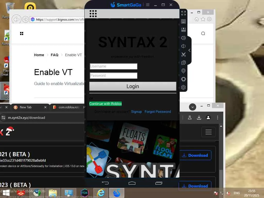Screen dimensions: 264x198
Task: Open Internet Explorer from the taskbar
Action: click(101, 193)
